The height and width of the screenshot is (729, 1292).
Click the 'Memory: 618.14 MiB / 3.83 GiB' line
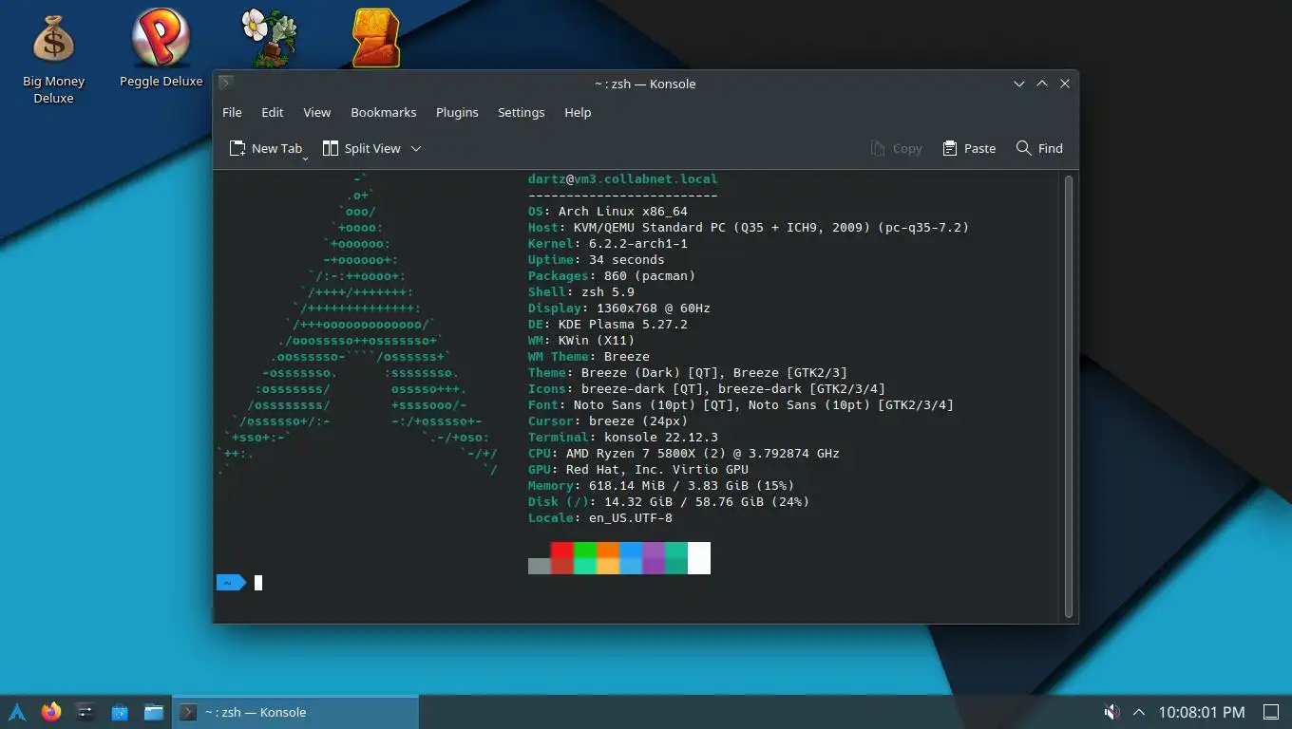coord(661,485)
